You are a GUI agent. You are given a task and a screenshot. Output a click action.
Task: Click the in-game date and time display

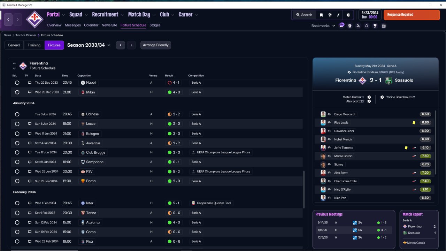click(370, 15)
